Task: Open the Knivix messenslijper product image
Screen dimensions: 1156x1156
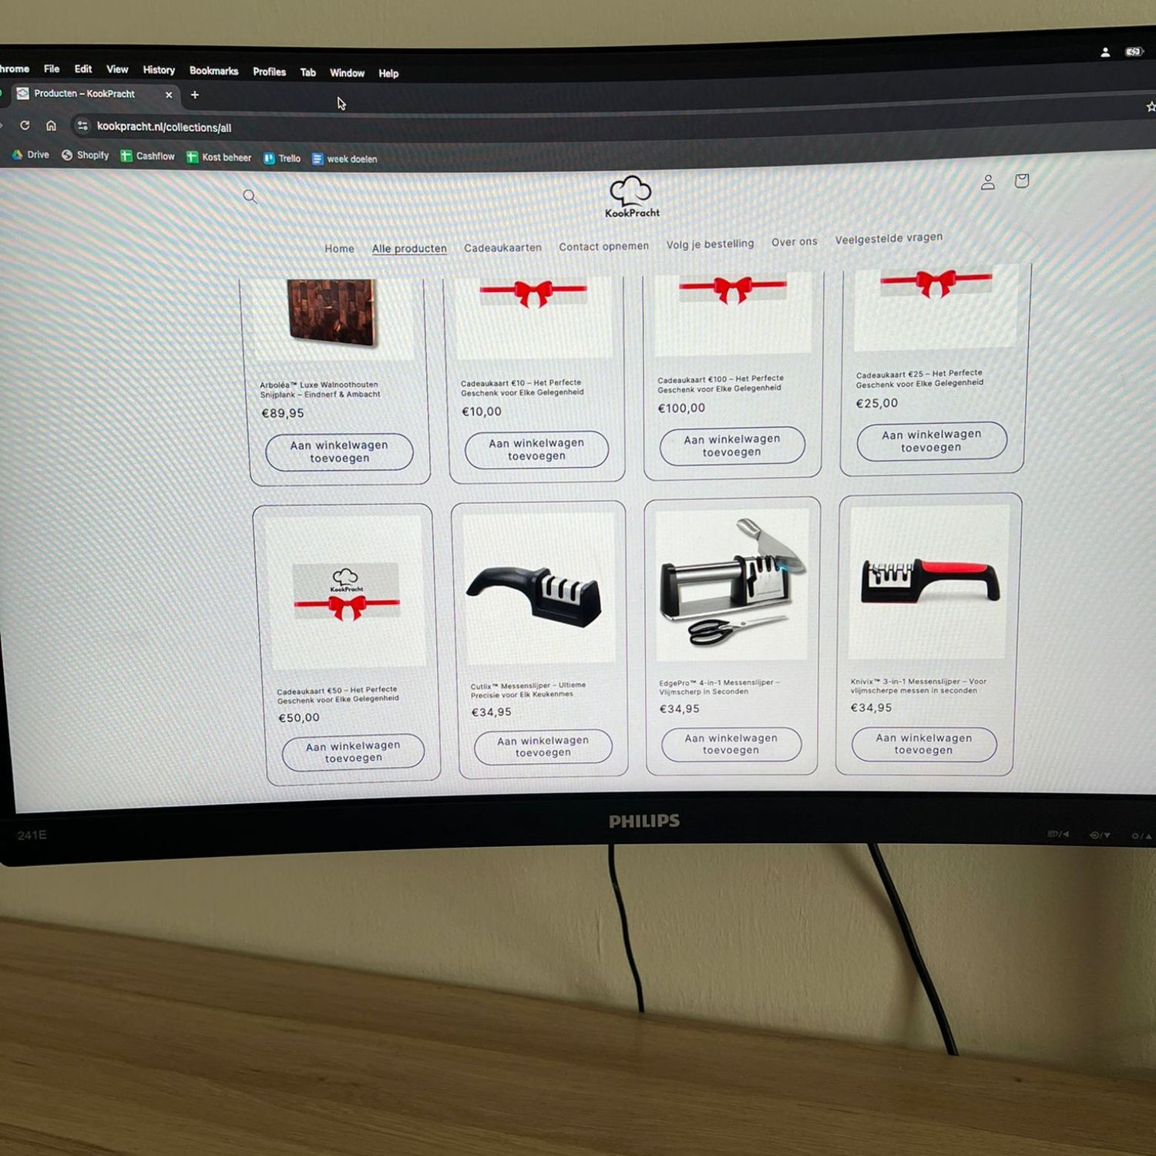Action: (929, 581)
